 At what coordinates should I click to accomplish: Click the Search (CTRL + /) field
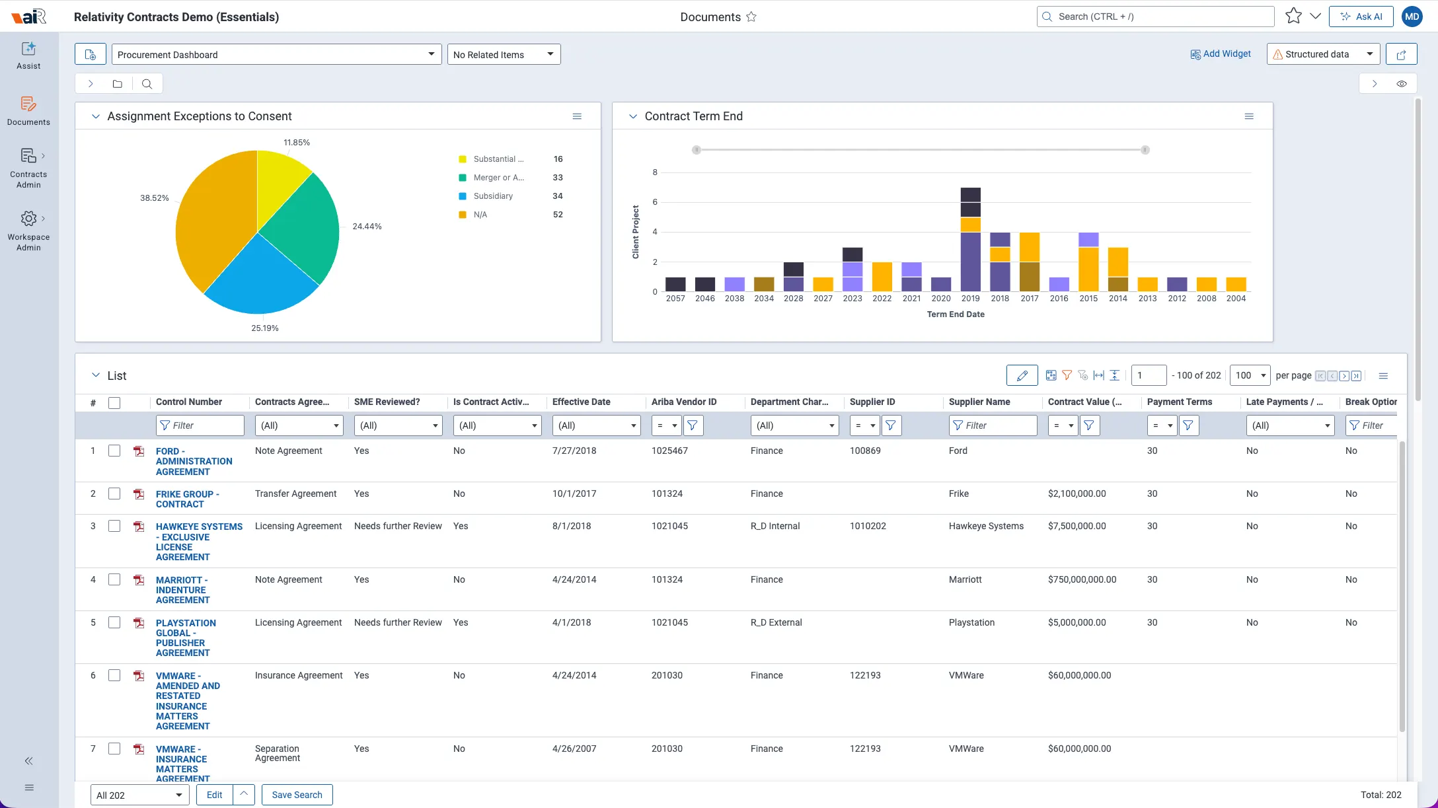[x=1156, y=17]
